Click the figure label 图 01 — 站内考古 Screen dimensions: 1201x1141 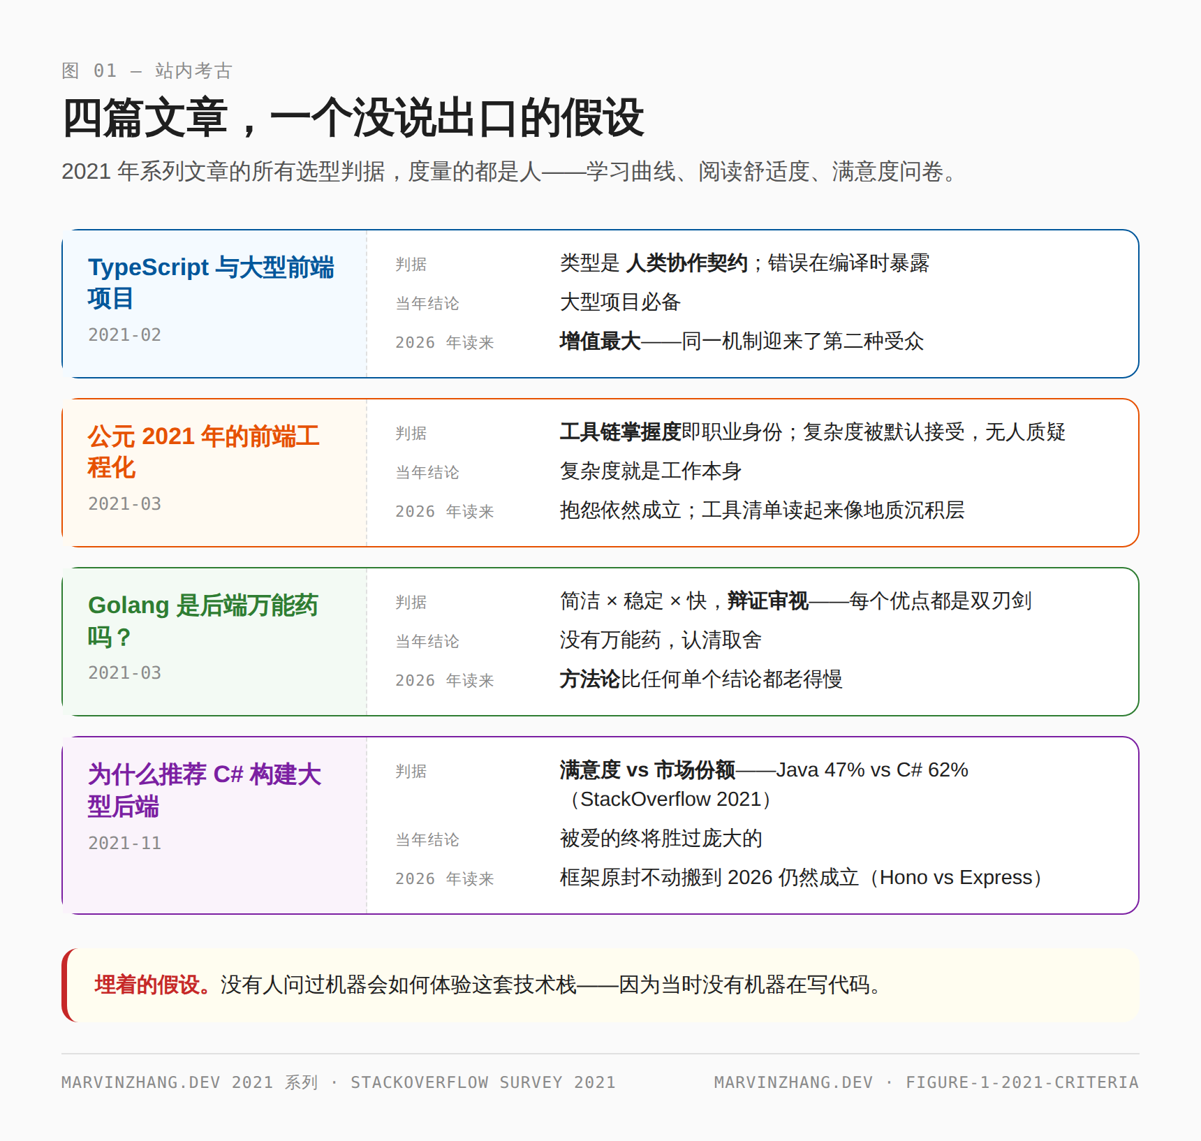pos(147,71)
